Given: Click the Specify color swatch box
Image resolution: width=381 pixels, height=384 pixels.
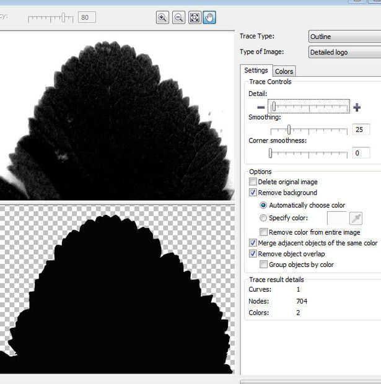Looking at the screenshot, I should click(337, 218).
